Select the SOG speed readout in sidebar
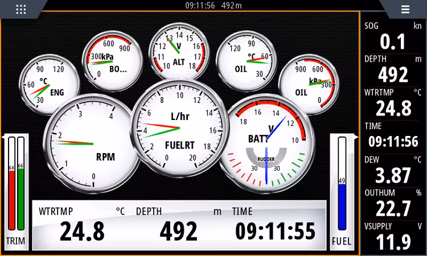 coord(393,37)
